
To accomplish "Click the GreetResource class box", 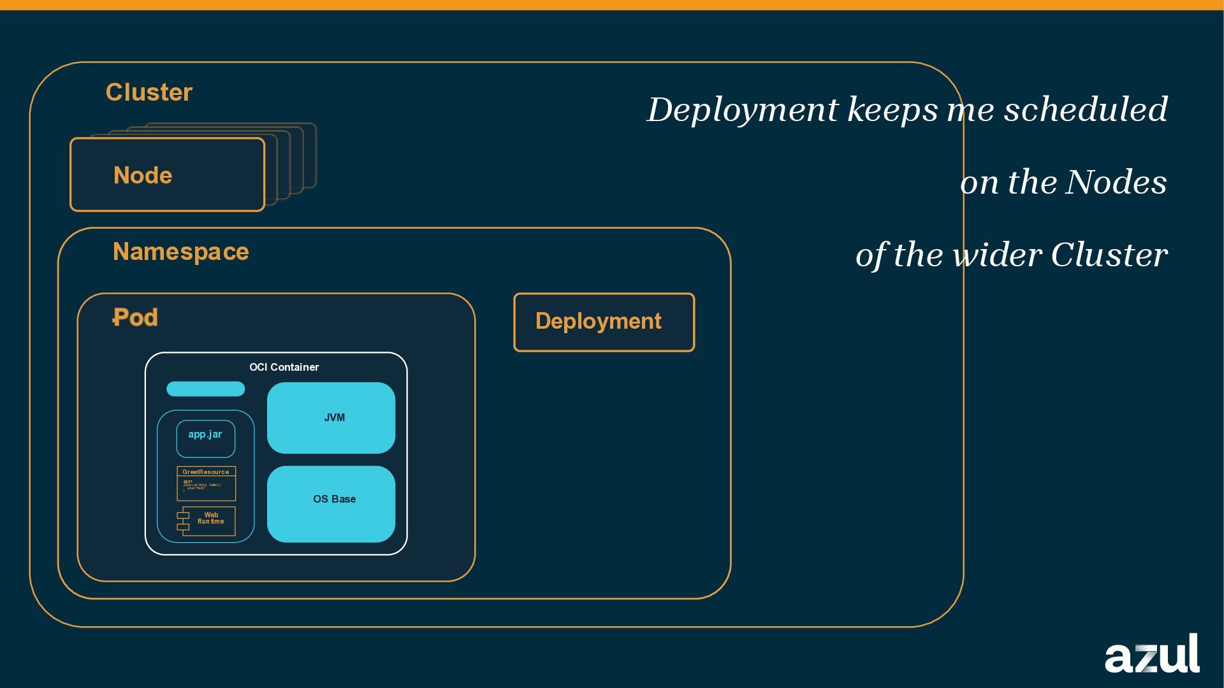I will point(206,484).
